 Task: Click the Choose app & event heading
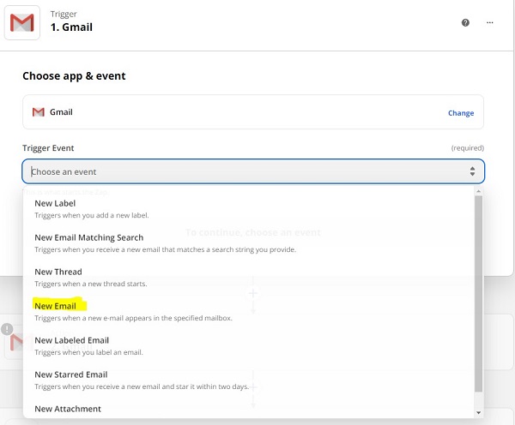[x=74, y=76]
